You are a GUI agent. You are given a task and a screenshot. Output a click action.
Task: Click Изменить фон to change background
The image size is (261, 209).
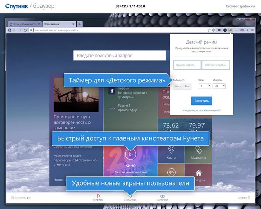21,198
